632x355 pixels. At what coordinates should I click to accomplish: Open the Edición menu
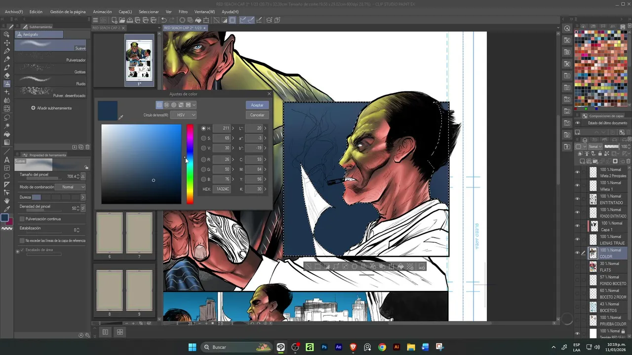(x=36, y=11)
